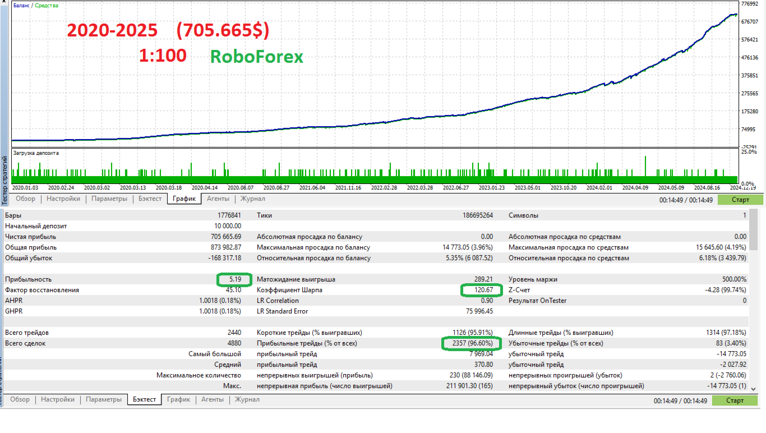Image resolution: width=766 pixels, height=433 pixels.
Task: Click the Прибыльные трейды value 2357 (96.60%)
Action: 473,343
